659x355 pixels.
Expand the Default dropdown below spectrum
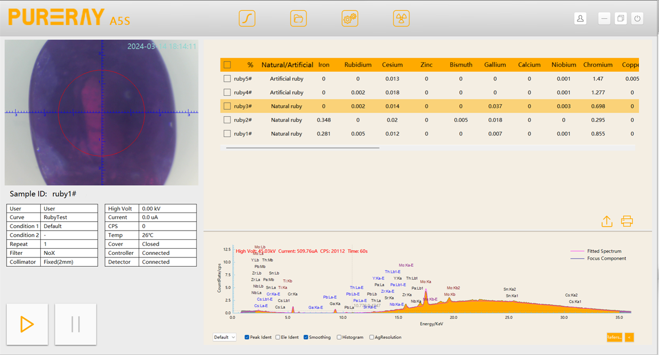click(224, 337)
